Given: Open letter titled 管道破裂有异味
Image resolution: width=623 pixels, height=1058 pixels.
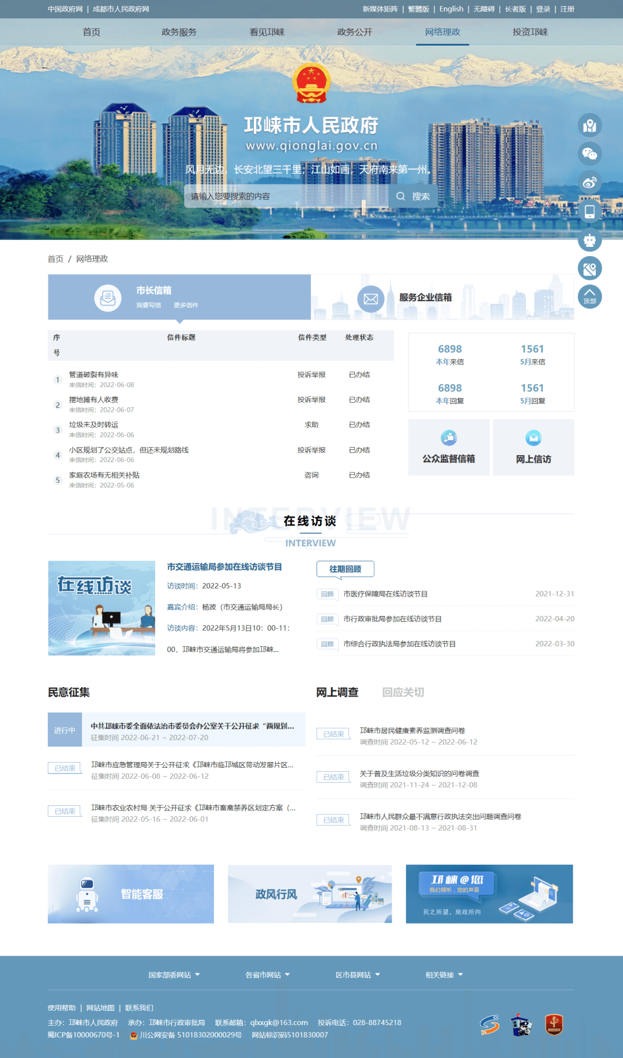Looking at the screenshot, I should click(x=93, y=375).
